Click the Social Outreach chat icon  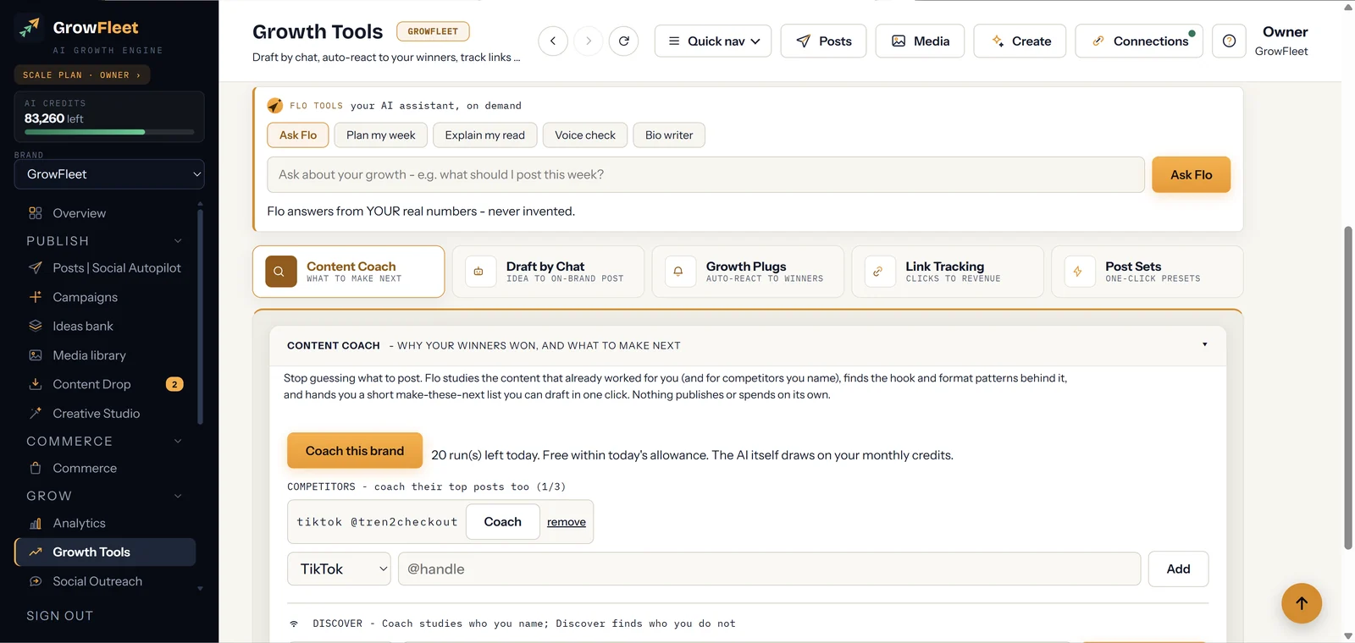click(x=36, y=581)
